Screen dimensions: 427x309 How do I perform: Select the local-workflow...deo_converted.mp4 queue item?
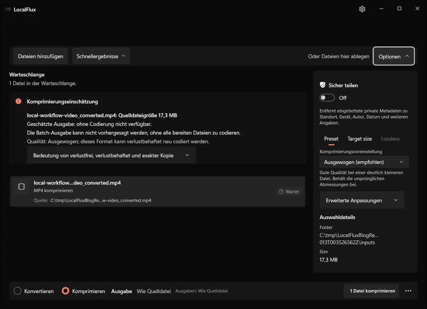pyautogui.click(x=158, y=191)
